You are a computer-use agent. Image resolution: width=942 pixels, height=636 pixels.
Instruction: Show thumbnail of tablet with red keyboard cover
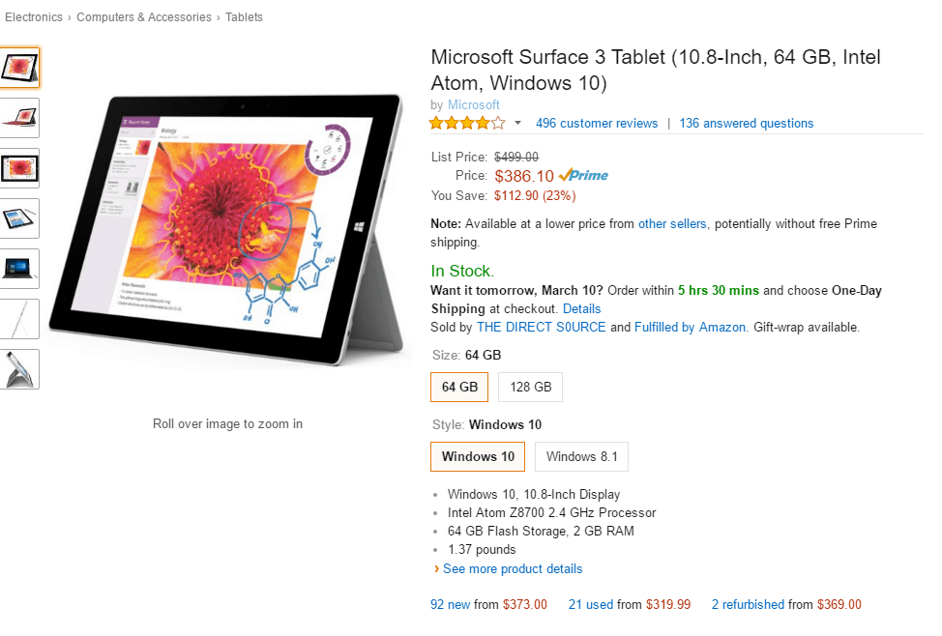tap(19, 118)
